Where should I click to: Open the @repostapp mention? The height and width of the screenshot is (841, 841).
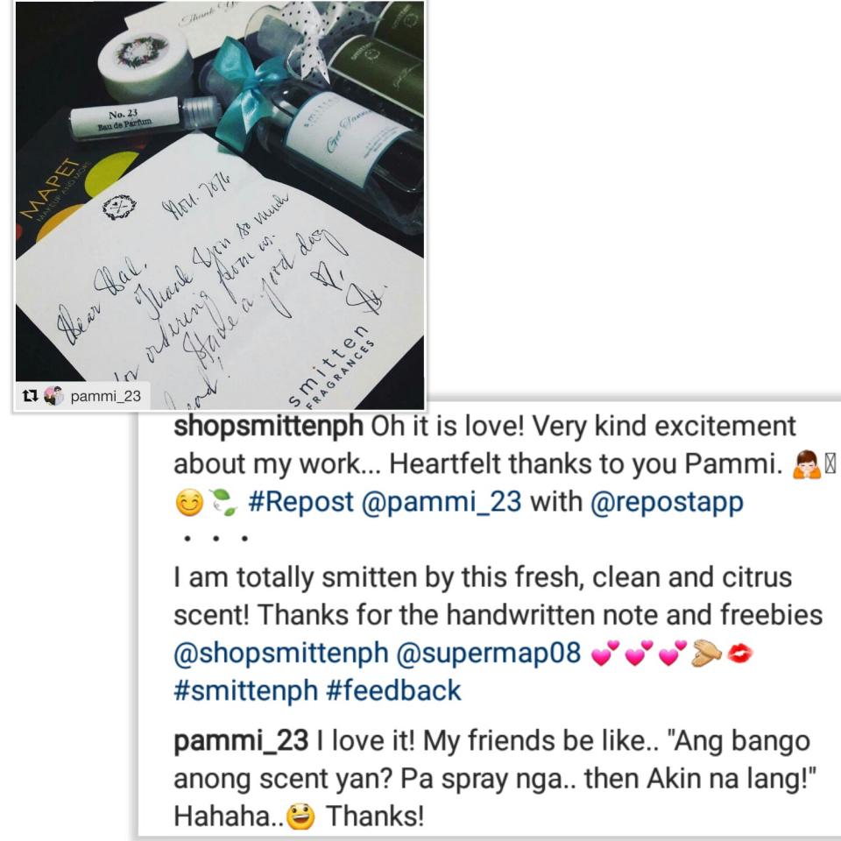(x=667, y=502)
